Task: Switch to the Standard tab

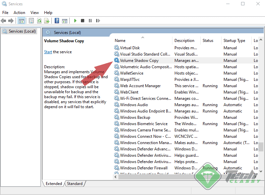Action: (x=75, y=184)
